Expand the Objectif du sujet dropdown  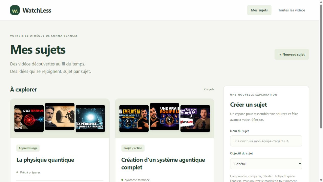tap(266, 164)
